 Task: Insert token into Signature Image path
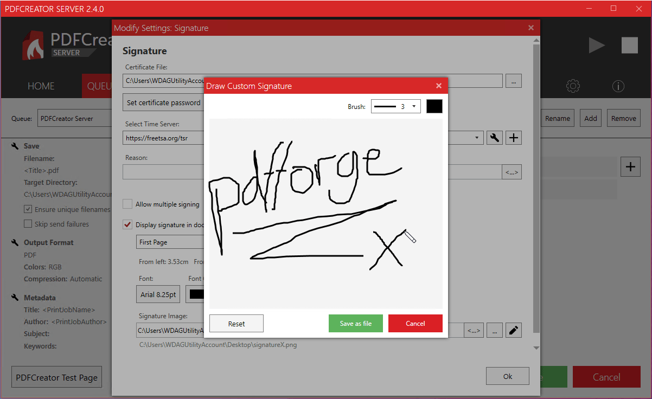click(x=474, y=330)
